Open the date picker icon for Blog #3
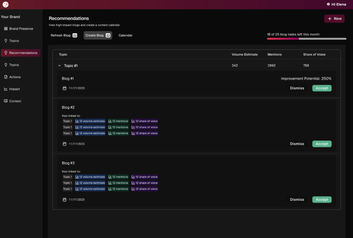This screenshot has height=238, width=353. [x=64, y=200]
